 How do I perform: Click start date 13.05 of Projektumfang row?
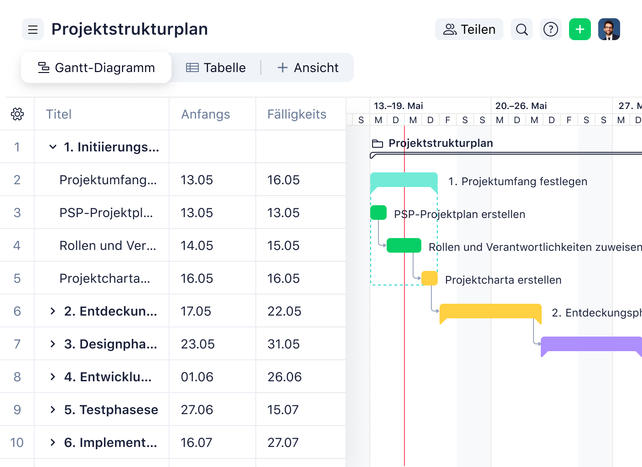197,180
